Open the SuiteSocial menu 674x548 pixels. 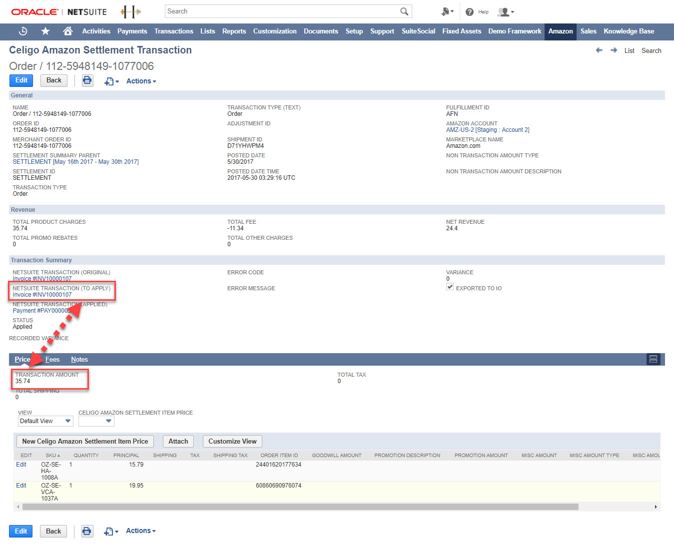tap(418, 31)
